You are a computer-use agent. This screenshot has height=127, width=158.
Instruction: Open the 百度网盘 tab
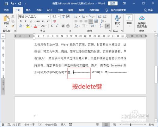94,10
